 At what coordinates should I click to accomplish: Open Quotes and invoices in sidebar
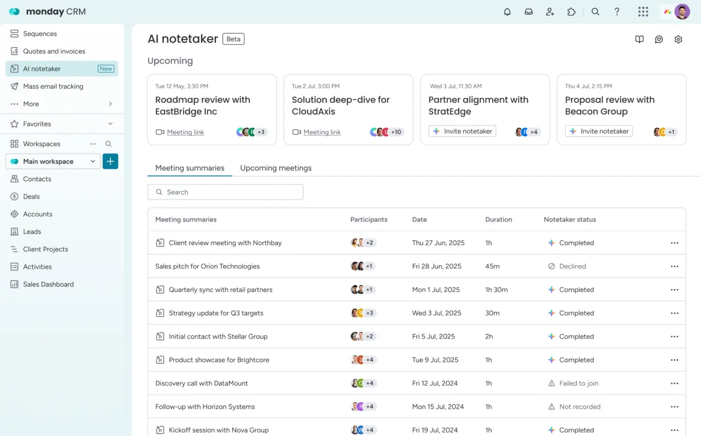pyautogui.click(x=62, y=51)
